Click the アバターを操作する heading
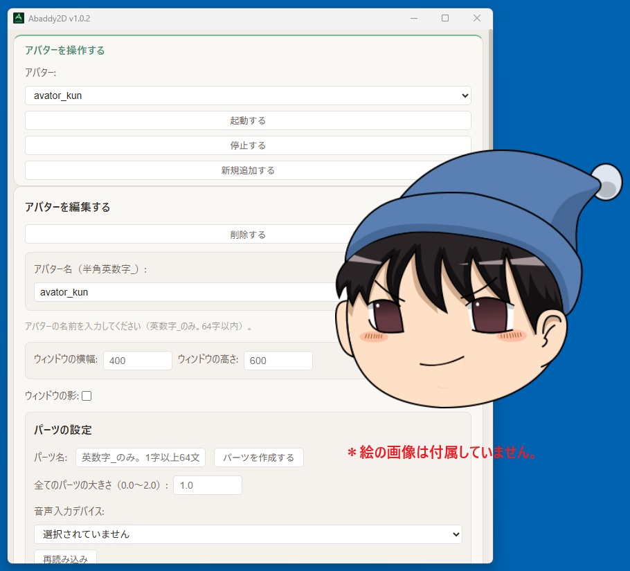630x571 pixels. point(65,51)
